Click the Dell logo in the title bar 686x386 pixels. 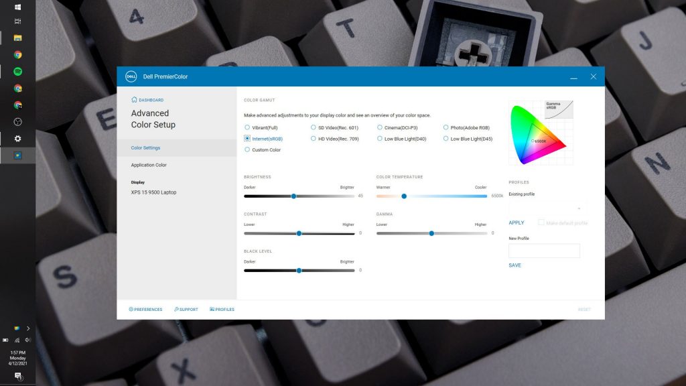pos(131,76)
